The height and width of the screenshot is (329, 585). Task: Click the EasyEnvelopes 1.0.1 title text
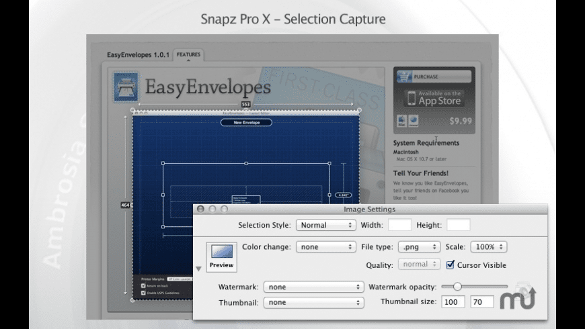138,55
